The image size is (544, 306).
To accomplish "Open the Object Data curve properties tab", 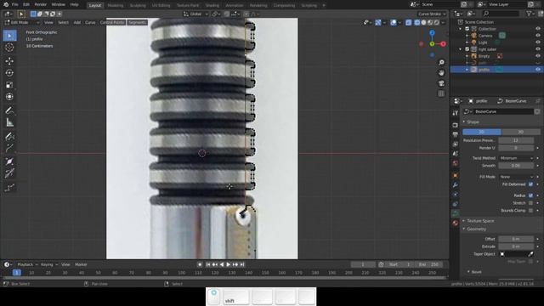I will click(456, 213).
